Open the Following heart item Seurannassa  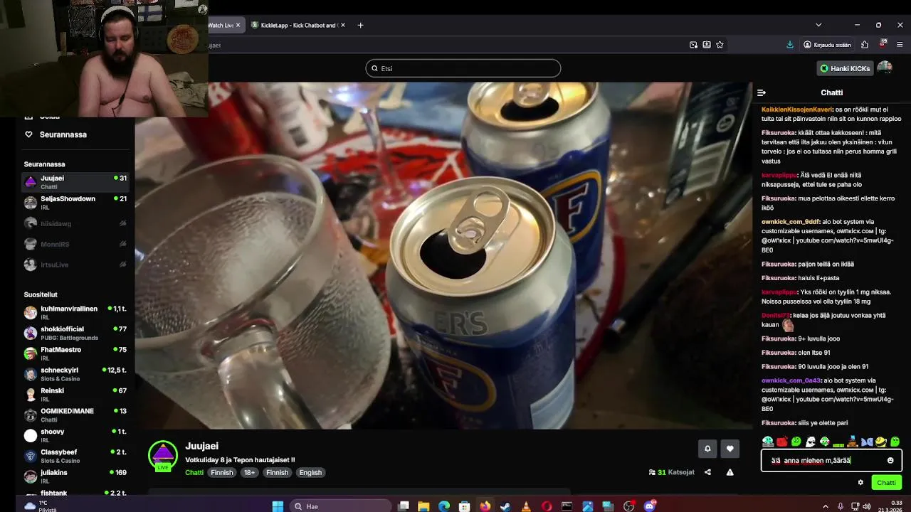[x=56, y=134]
